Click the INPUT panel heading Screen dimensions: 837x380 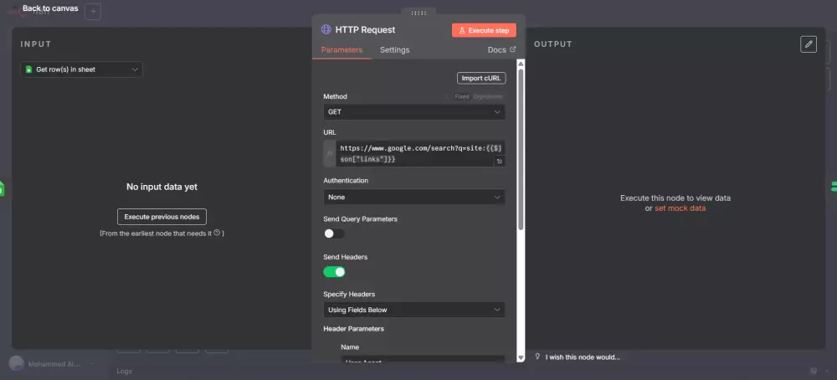(36, 44)
